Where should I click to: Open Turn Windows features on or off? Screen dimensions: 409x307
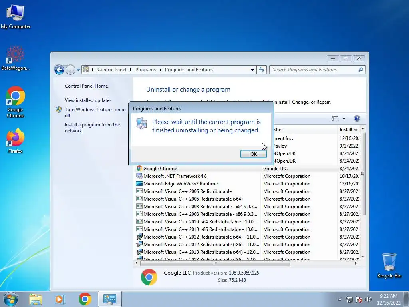[x=95, y=112]
